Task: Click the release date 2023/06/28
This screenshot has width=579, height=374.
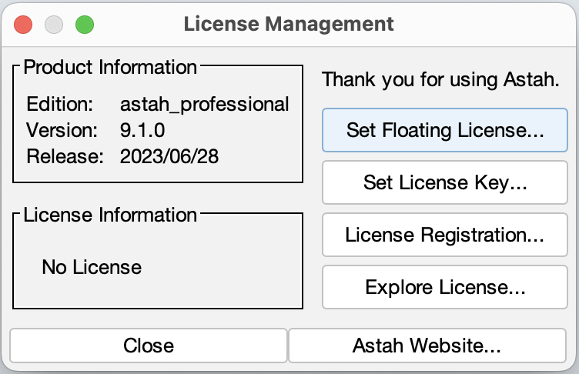Action: pyautogui.click(x=169, y=156)
